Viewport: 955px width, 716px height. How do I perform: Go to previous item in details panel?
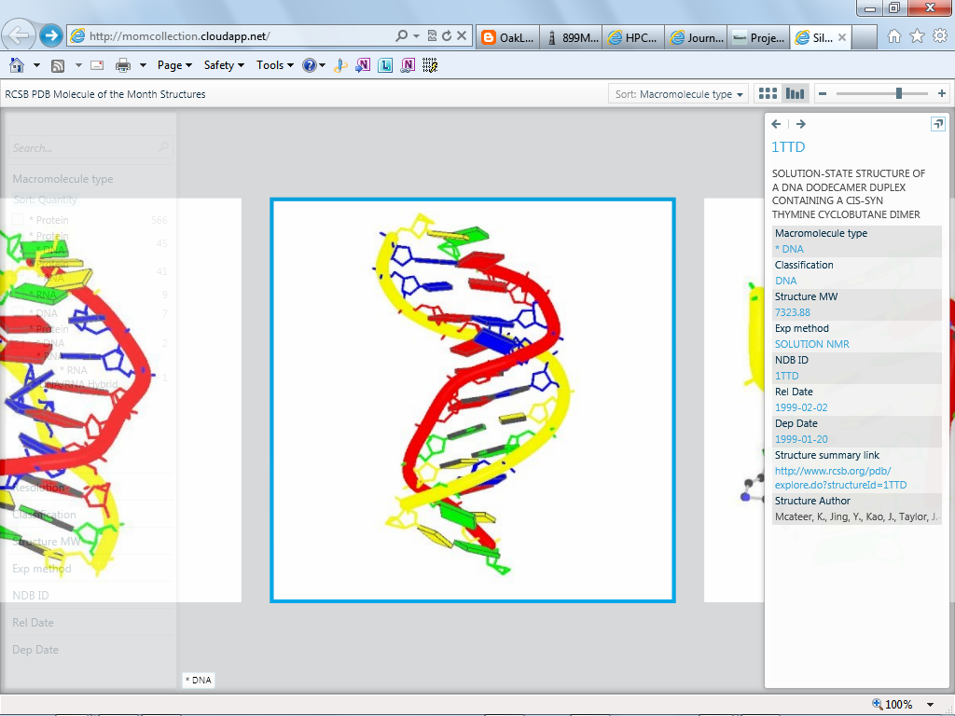pos(776,124)
